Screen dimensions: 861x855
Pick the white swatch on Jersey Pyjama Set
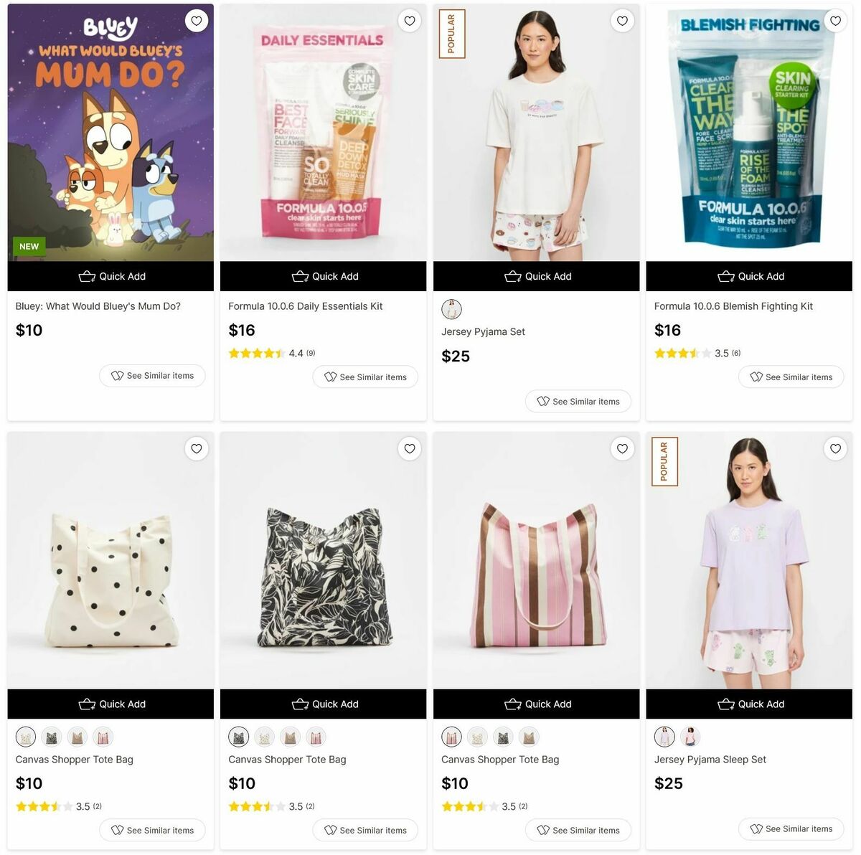point(451,309)
